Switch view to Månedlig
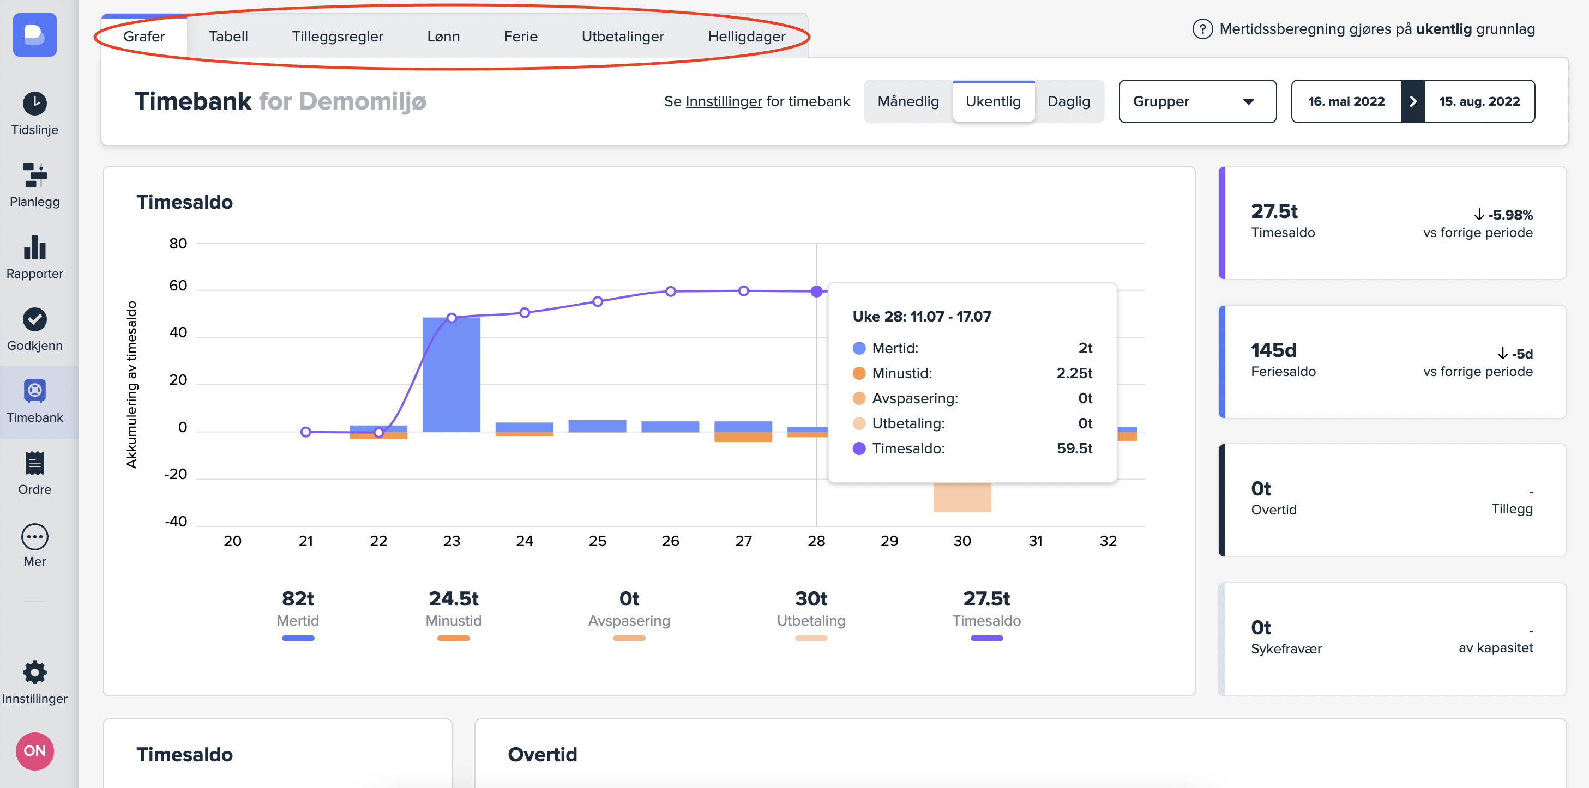This screenshot has height=788, width=1589. 907,101
